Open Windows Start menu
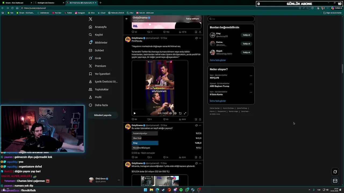The image size is (344, 193). coord(145,190)
